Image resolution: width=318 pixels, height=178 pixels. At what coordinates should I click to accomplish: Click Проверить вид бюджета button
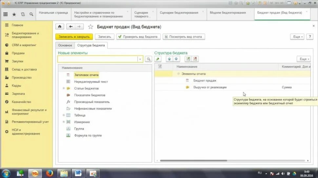click(138, 37)
